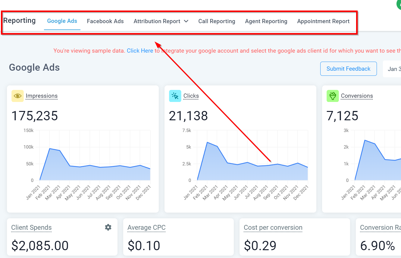Click the Google Ads page heading
This screenshot has width=401, height=258.
pos(34,67)
